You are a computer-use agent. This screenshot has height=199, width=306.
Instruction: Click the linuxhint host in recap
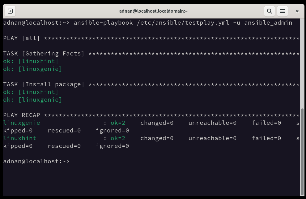(20, 138)
